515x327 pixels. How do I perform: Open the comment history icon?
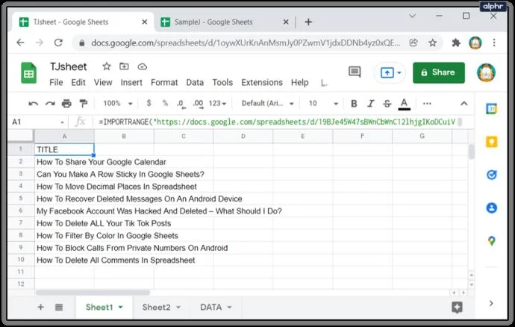[355, 72]
